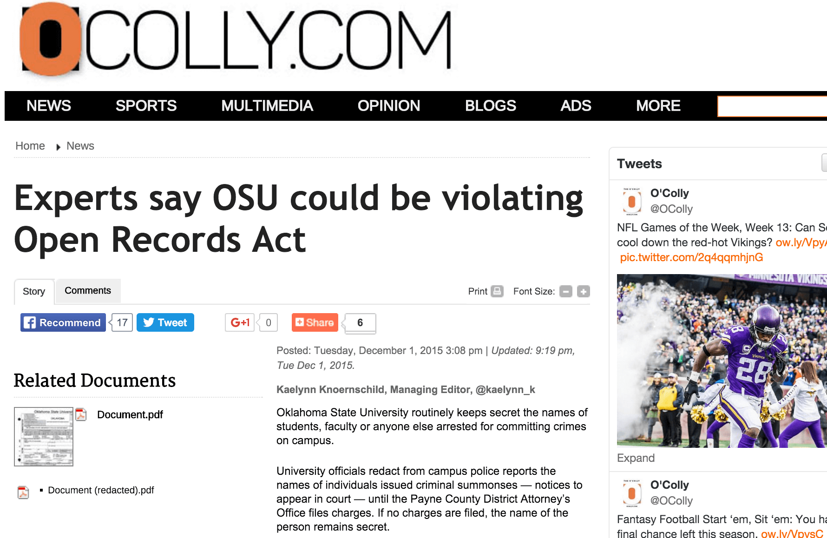Increase the article font size
Viewport: 827px width, 538px height.
click(x=583, y=291)
